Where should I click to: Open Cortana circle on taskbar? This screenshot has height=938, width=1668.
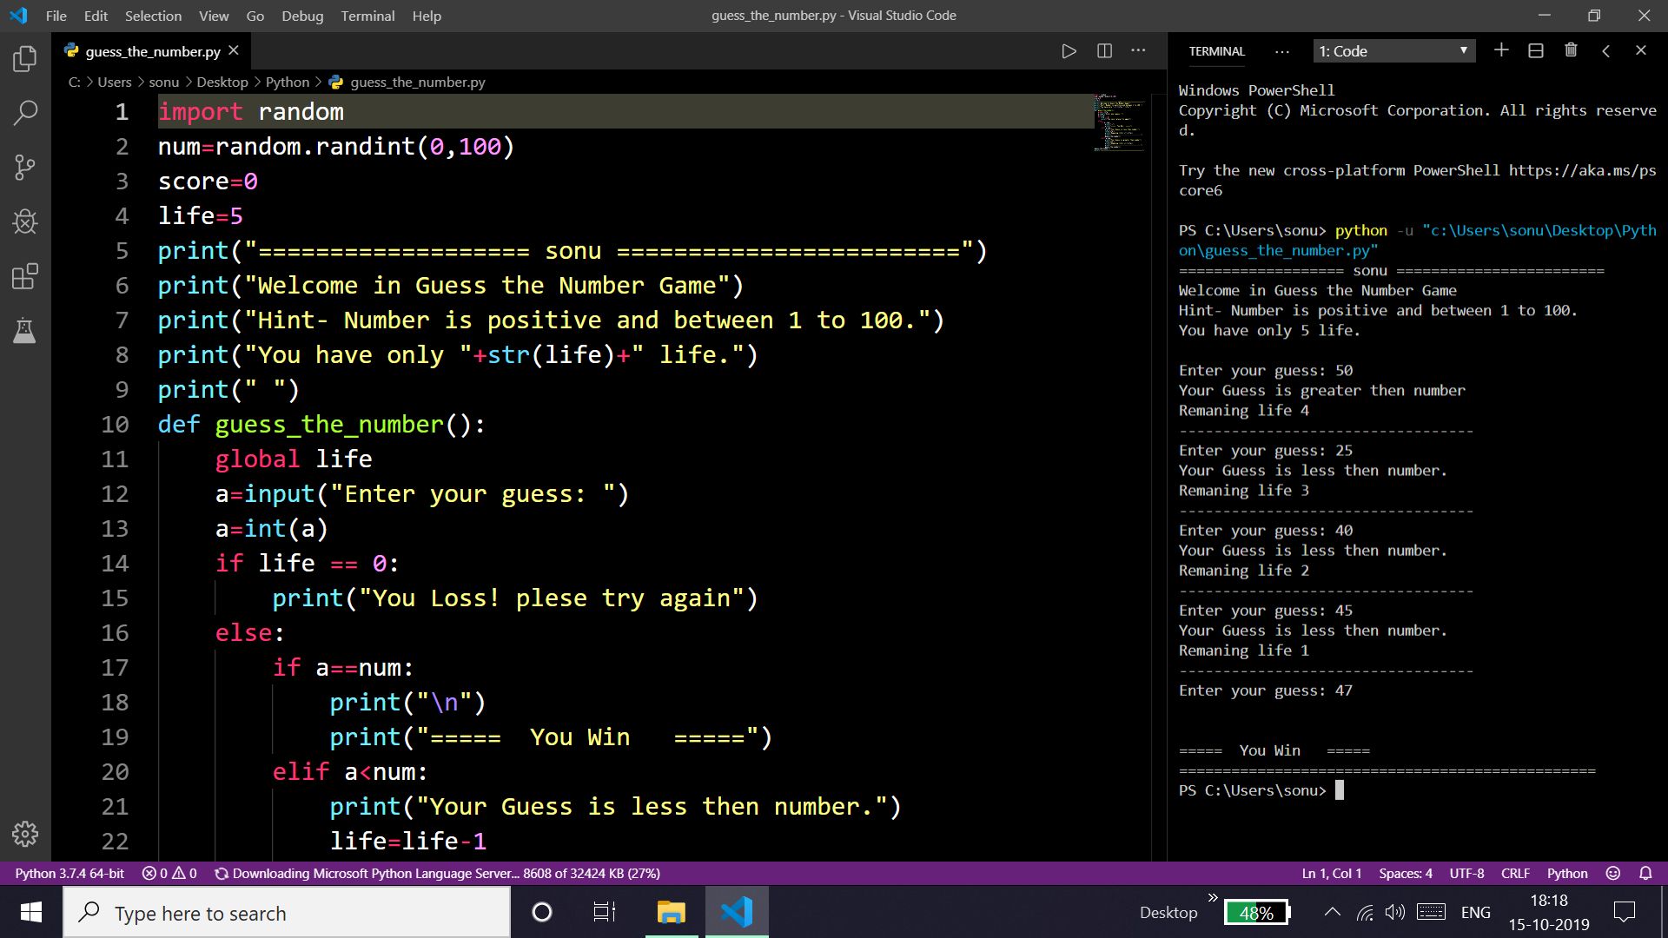coord(541,912)
